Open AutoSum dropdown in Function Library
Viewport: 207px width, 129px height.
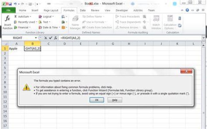pos(23,16)
